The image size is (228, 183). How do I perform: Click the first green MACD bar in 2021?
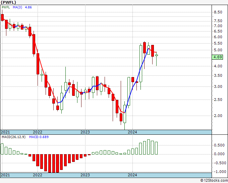pos(2,149)
